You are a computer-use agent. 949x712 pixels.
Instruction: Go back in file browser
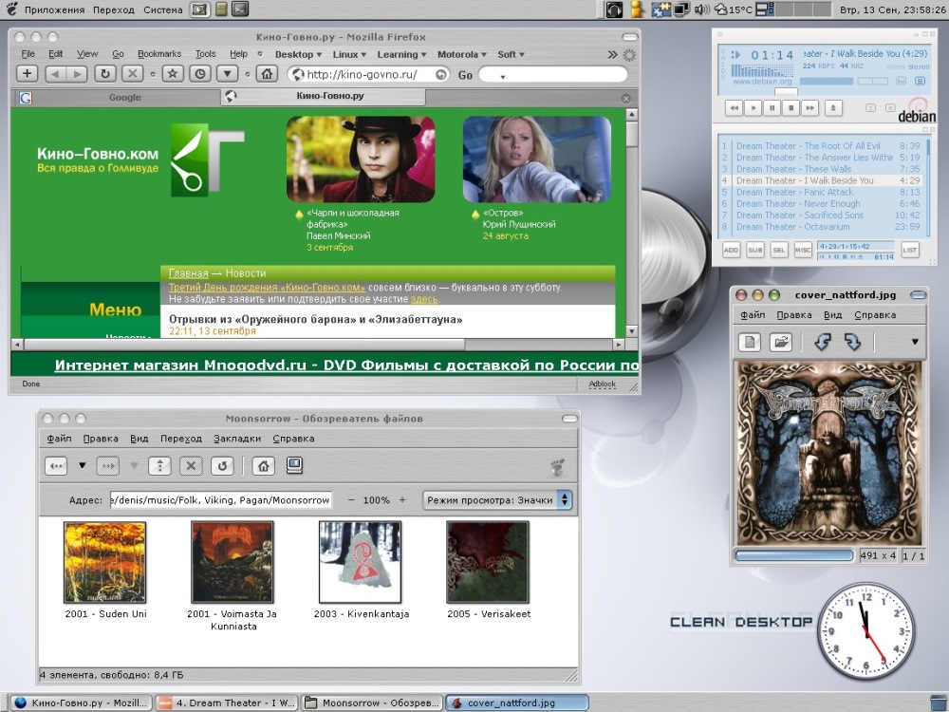point(56,465)
